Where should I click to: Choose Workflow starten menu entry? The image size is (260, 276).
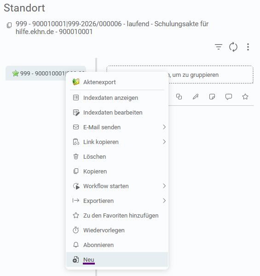pyautogui.click(x=117, y=186)
